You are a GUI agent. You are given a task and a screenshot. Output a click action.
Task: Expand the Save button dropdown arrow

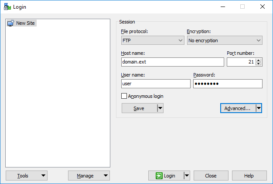point(160,108)
